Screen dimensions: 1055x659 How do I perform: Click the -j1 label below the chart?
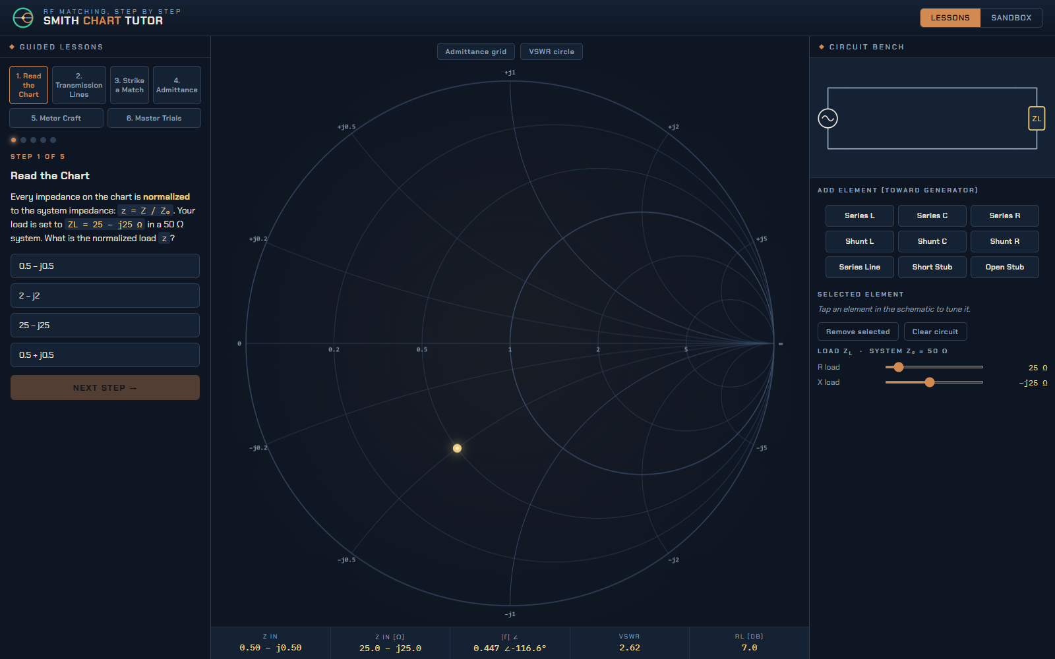[510, 614]
